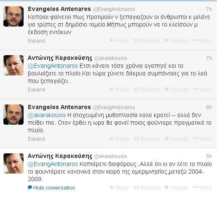Retweet the 5h Αντώνης Καρακούσης tweet
Viewport: 217px width, 198px height.
click(147, 187)
